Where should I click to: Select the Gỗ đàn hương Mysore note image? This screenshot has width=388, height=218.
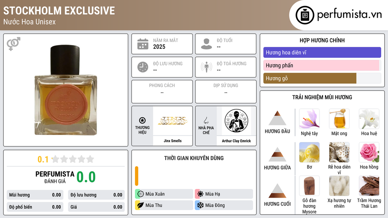309,186
